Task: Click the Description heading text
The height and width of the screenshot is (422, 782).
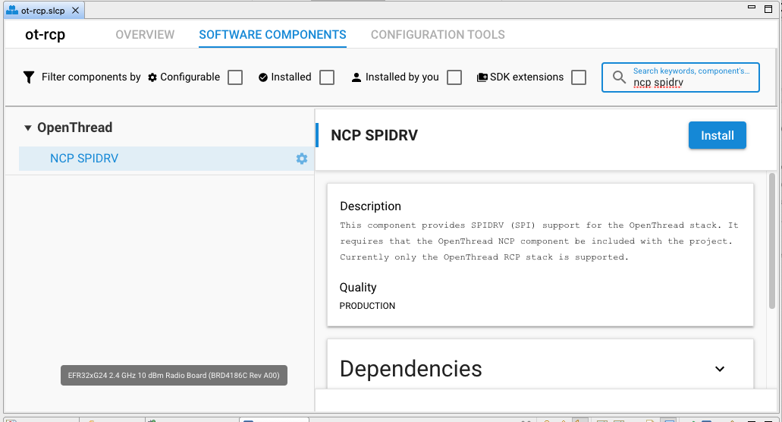Action: click(x=371, y=206)
